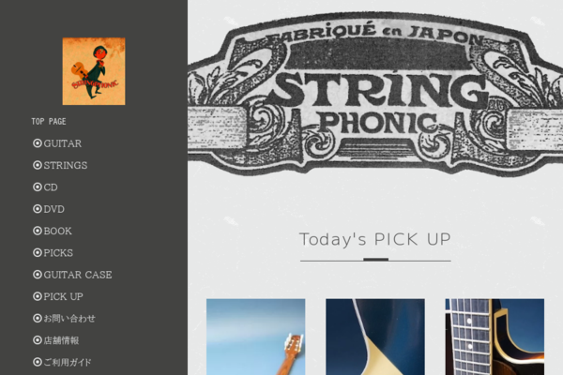The image size is (563, 375).
Task: Click the circle icon beside PICKS
Action: tap(38, 252)
